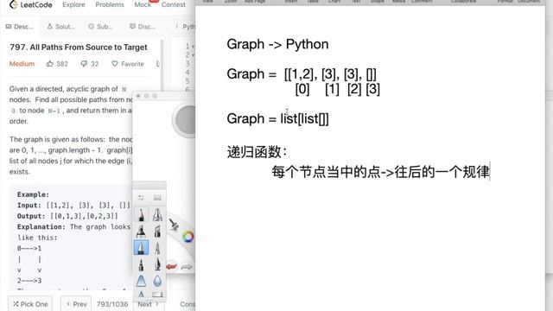The image size is (553, 311).
Task: Click the gray redo arrow in the lagoon
Action: [187, 267]
